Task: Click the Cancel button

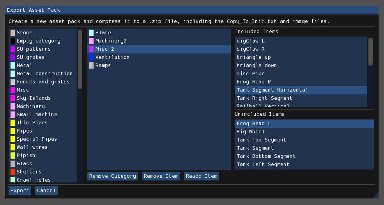Action: (x=46, y=191)
